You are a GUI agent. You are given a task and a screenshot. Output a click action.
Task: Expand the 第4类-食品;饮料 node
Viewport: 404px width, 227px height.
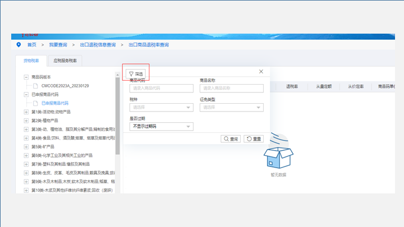tap(26, 138)
